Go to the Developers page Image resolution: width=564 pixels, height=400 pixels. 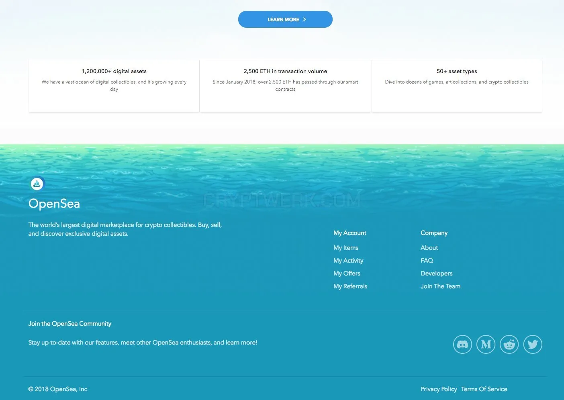click(x=436, y=273)
